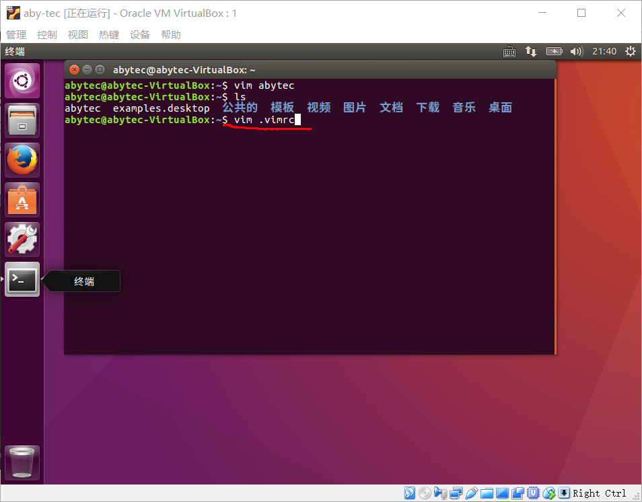
Task: Click the 桌面 directory name in terminal
Action: click(500, 108)
